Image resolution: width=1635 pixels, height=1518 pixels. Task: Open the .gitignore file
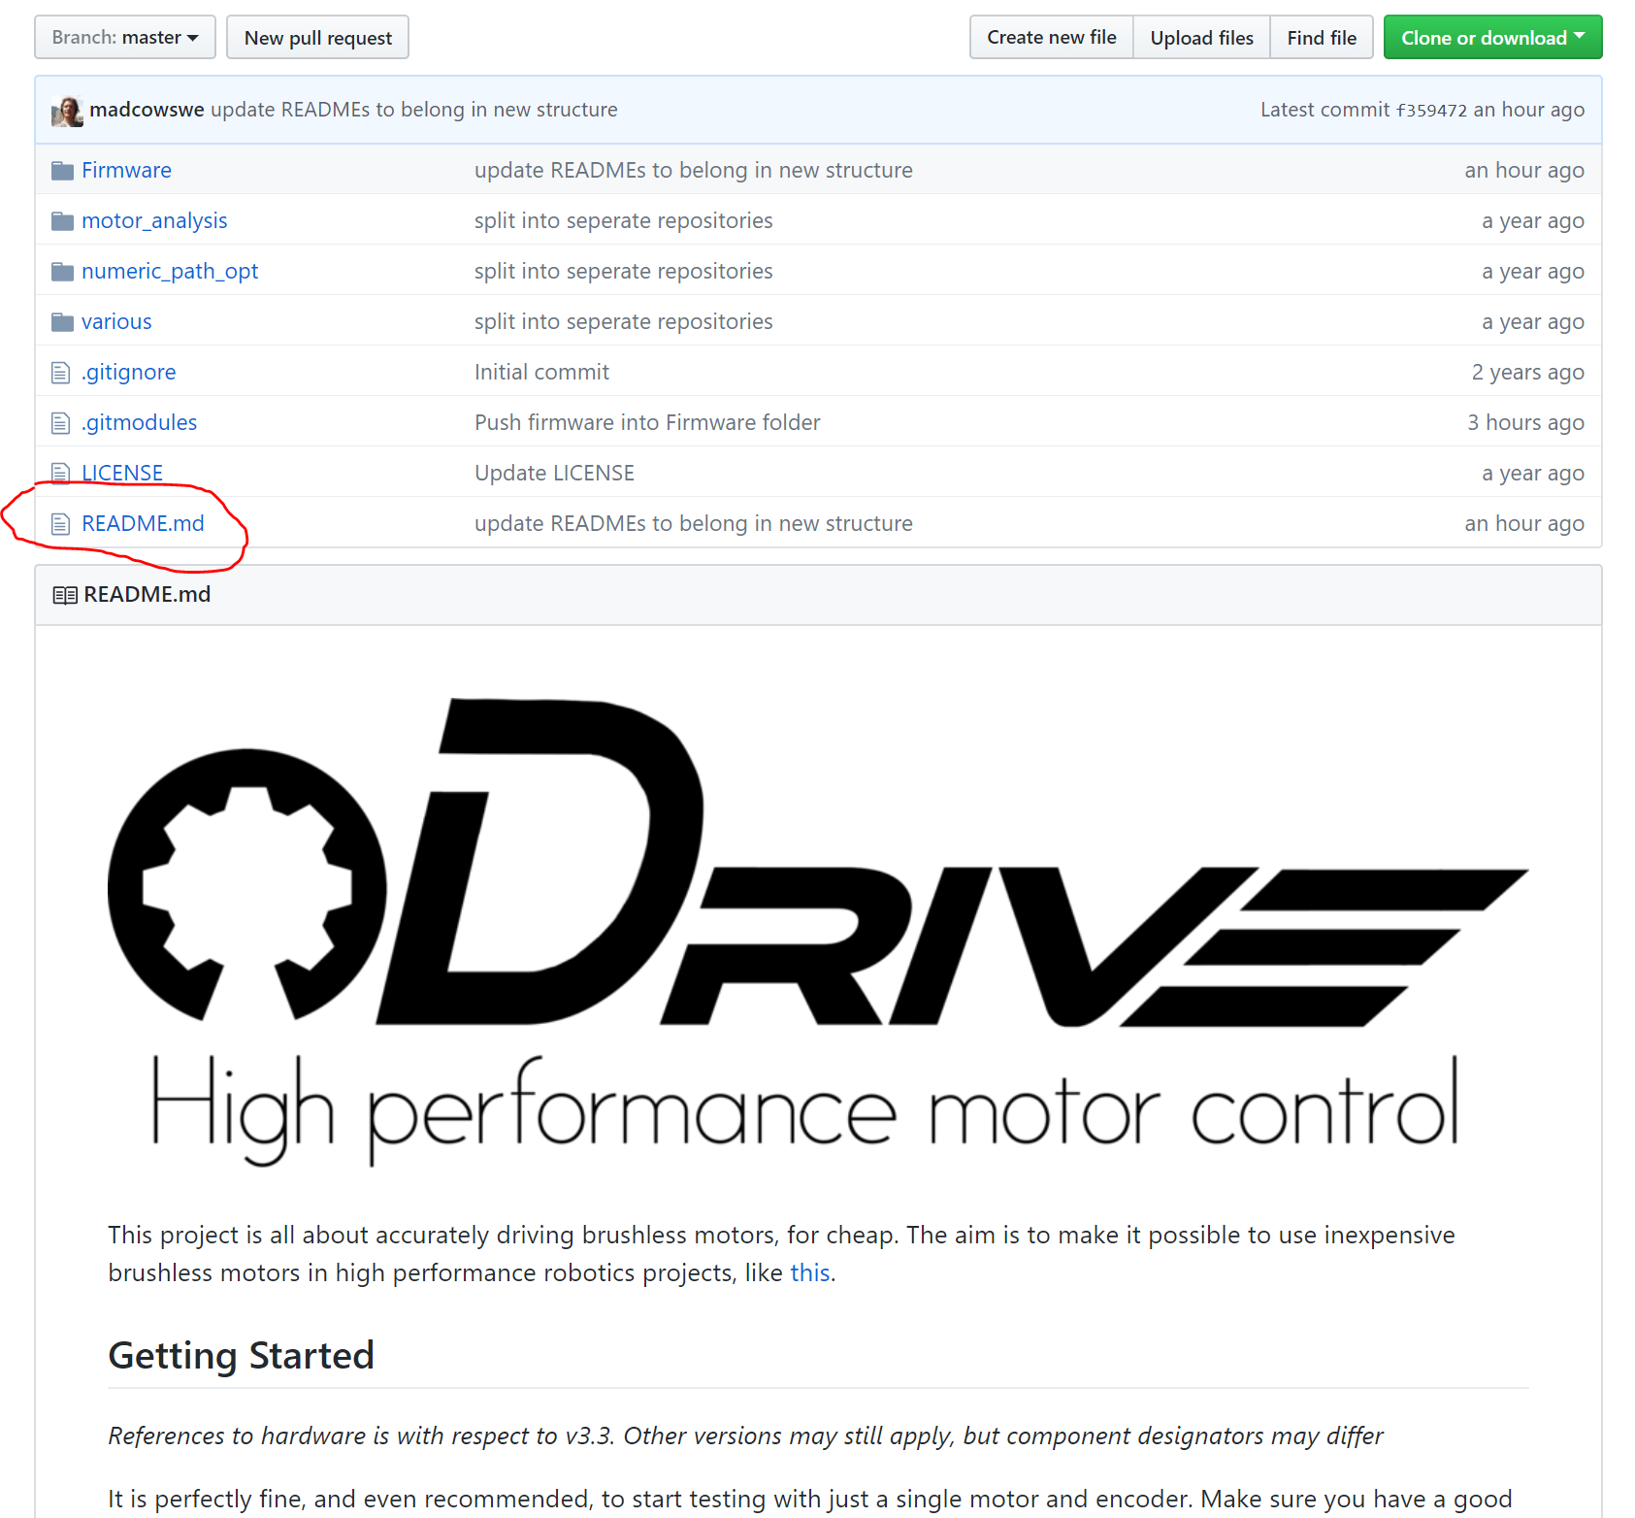click(129, 372)
